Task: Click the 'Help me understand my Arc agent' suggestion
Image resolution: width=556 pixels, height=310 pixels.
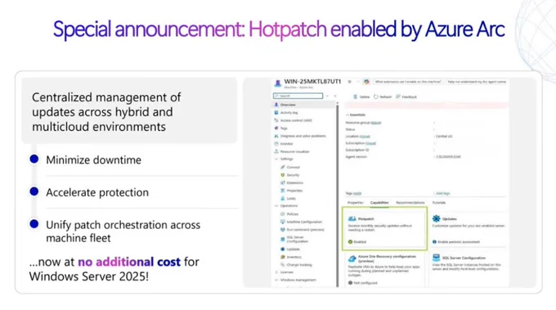Action: pyautogui.click(x=477, y=82)
